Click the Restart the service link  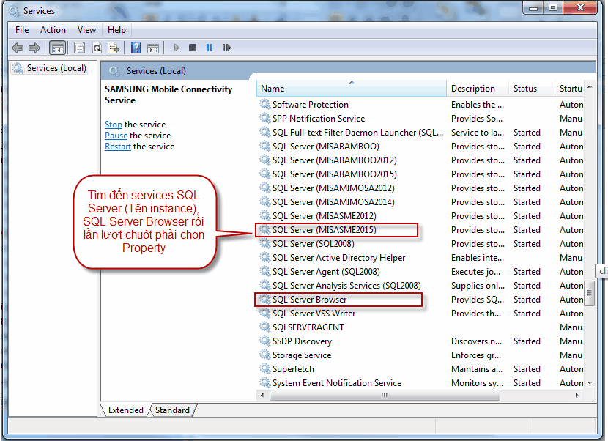pos(118,147)
